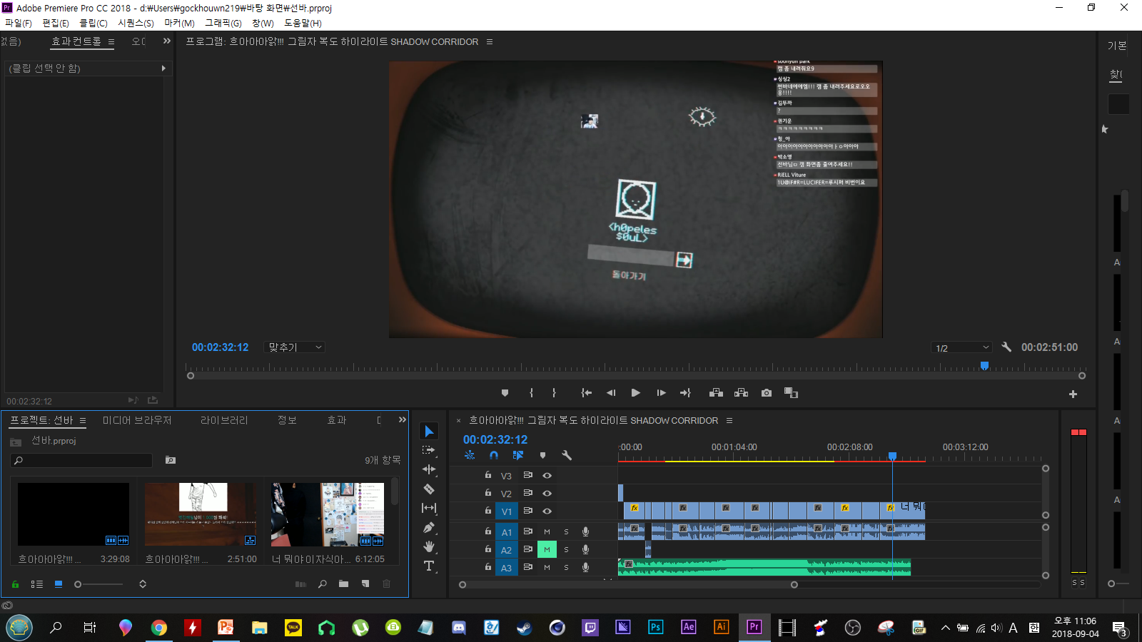
Task: Select the Type tool
Action: (x=429, y=566)
